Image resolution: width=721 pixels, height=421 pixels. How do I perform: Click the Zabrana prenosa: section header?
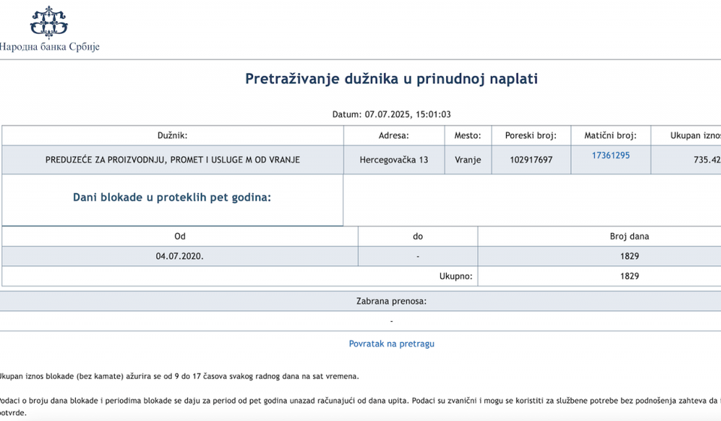pos(360,301)
